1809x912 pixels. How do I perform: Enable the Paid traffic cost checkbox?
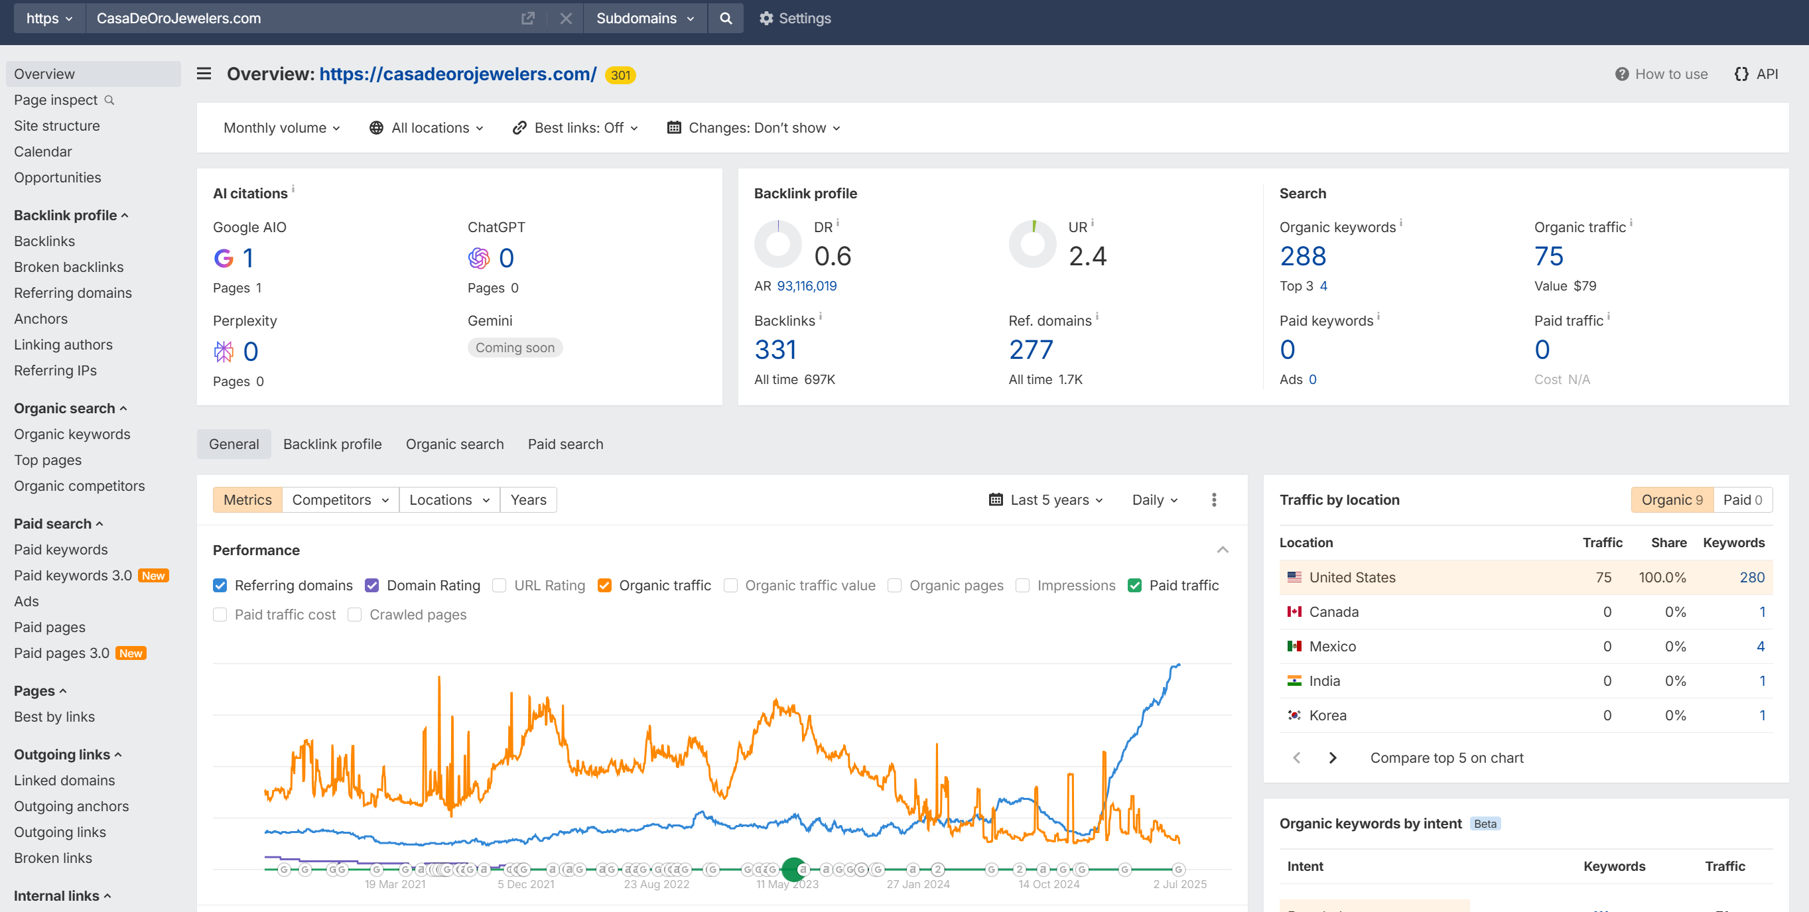220,615
